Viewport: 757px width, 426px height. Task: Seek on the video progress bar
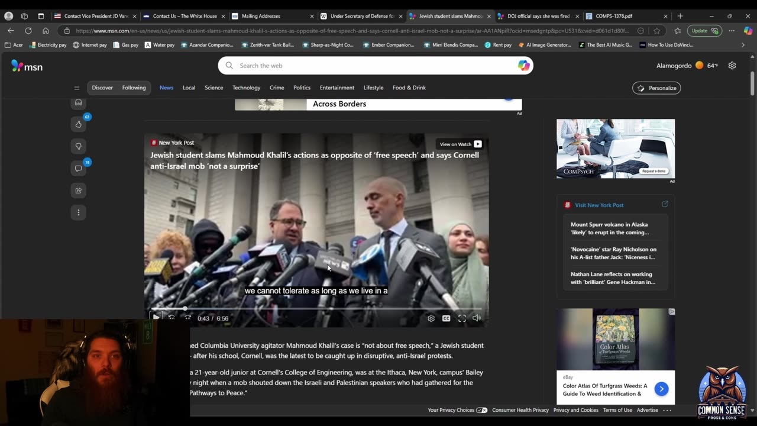tap(316, 308)
